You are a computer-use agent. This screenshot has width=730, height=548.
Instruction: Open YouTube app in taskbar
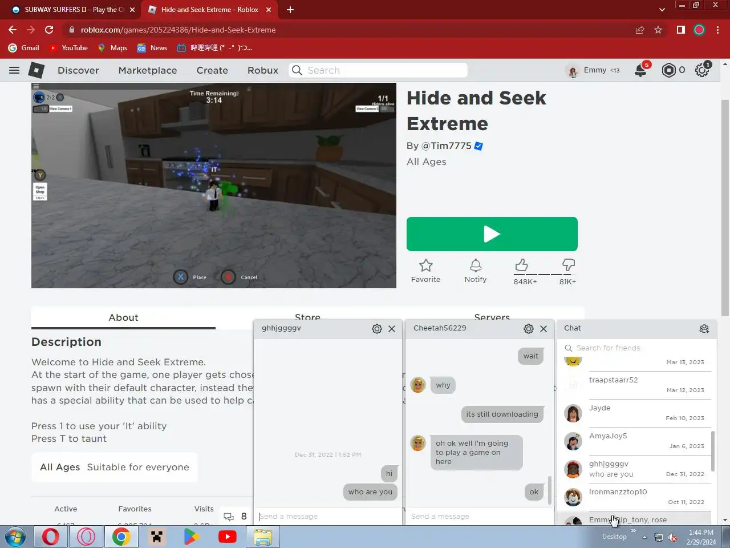tap(227, 537)
